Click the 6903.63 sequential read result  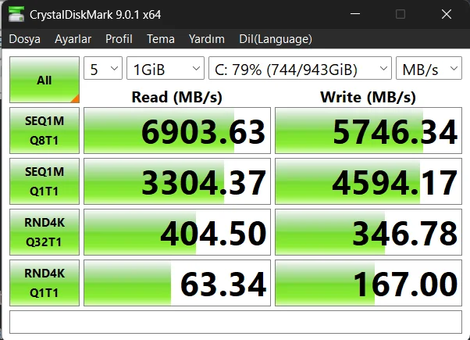tap(177, 131)
